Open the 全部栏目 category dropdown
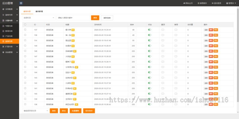This screenshot has height=119, width=239. (x=39, y=18)
